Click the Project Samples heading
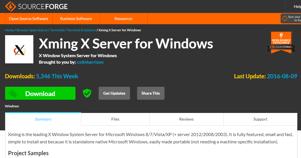 coord(28,153)
